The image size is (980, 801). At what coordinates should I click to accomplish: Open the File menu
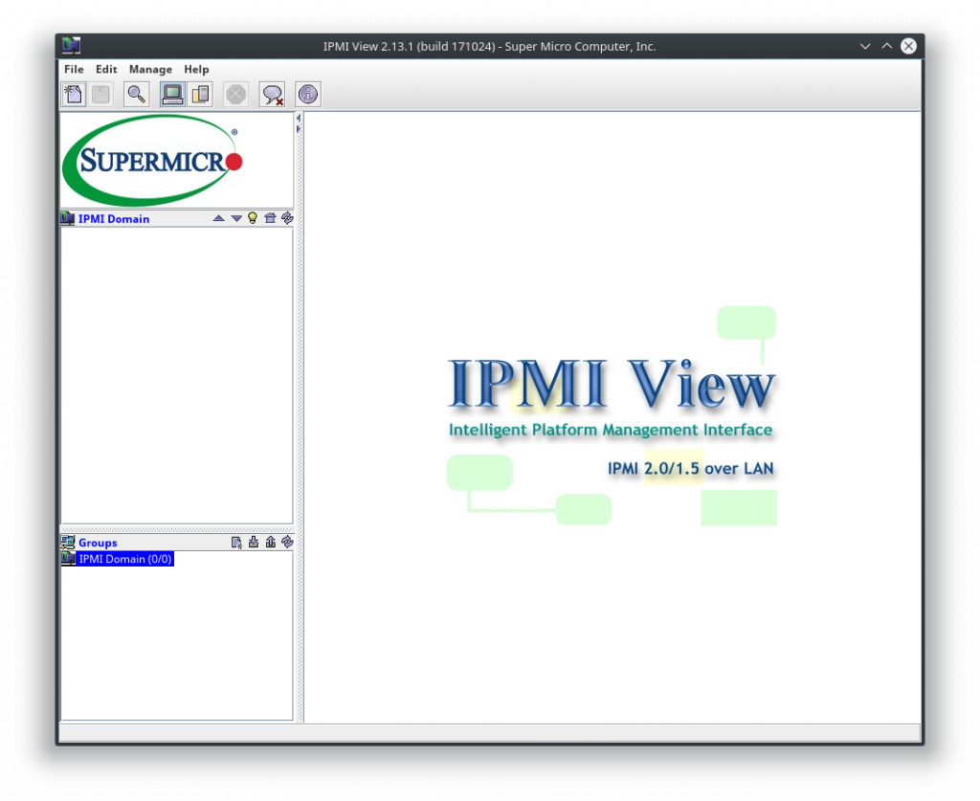point(74,69)
